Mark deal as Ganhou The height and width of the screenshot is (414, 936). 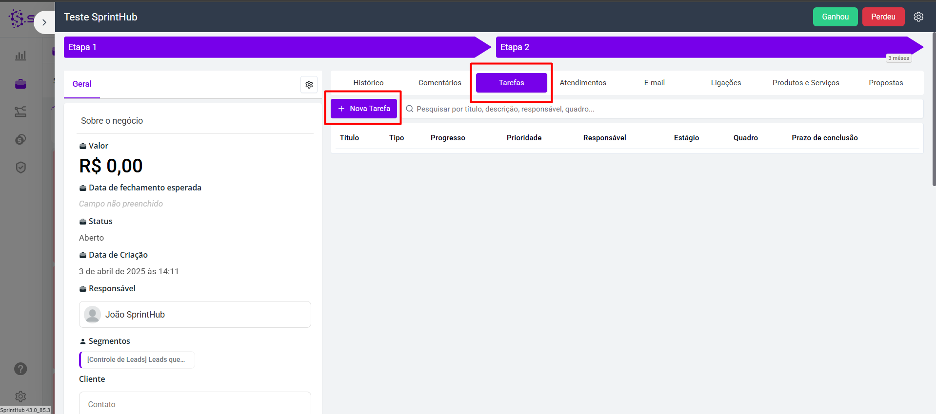point(835,17)
